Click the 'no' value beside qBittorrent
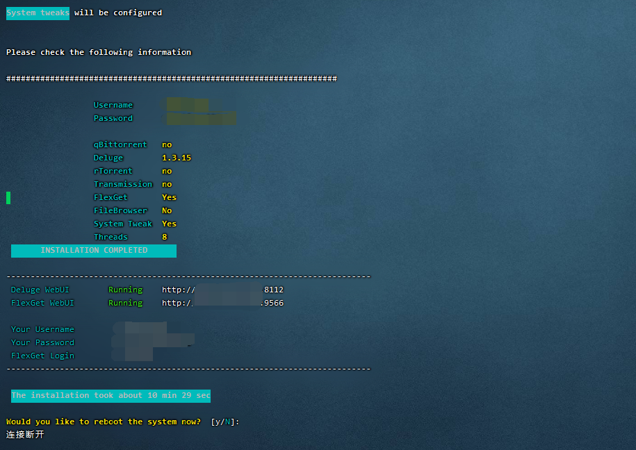 pos(167,144)
